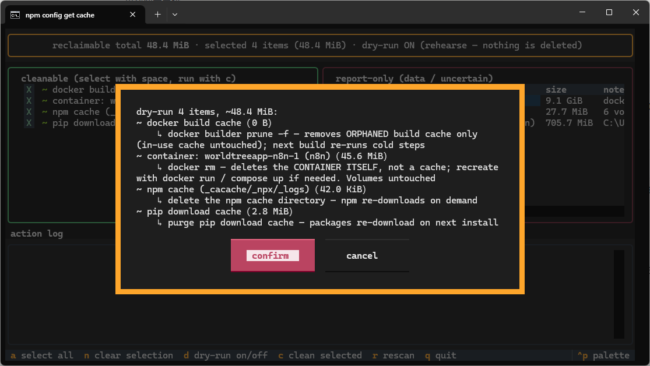Open the new tab profile dropdown
The width and height of the screenshot is (650, 366).
tap(175, 15)
